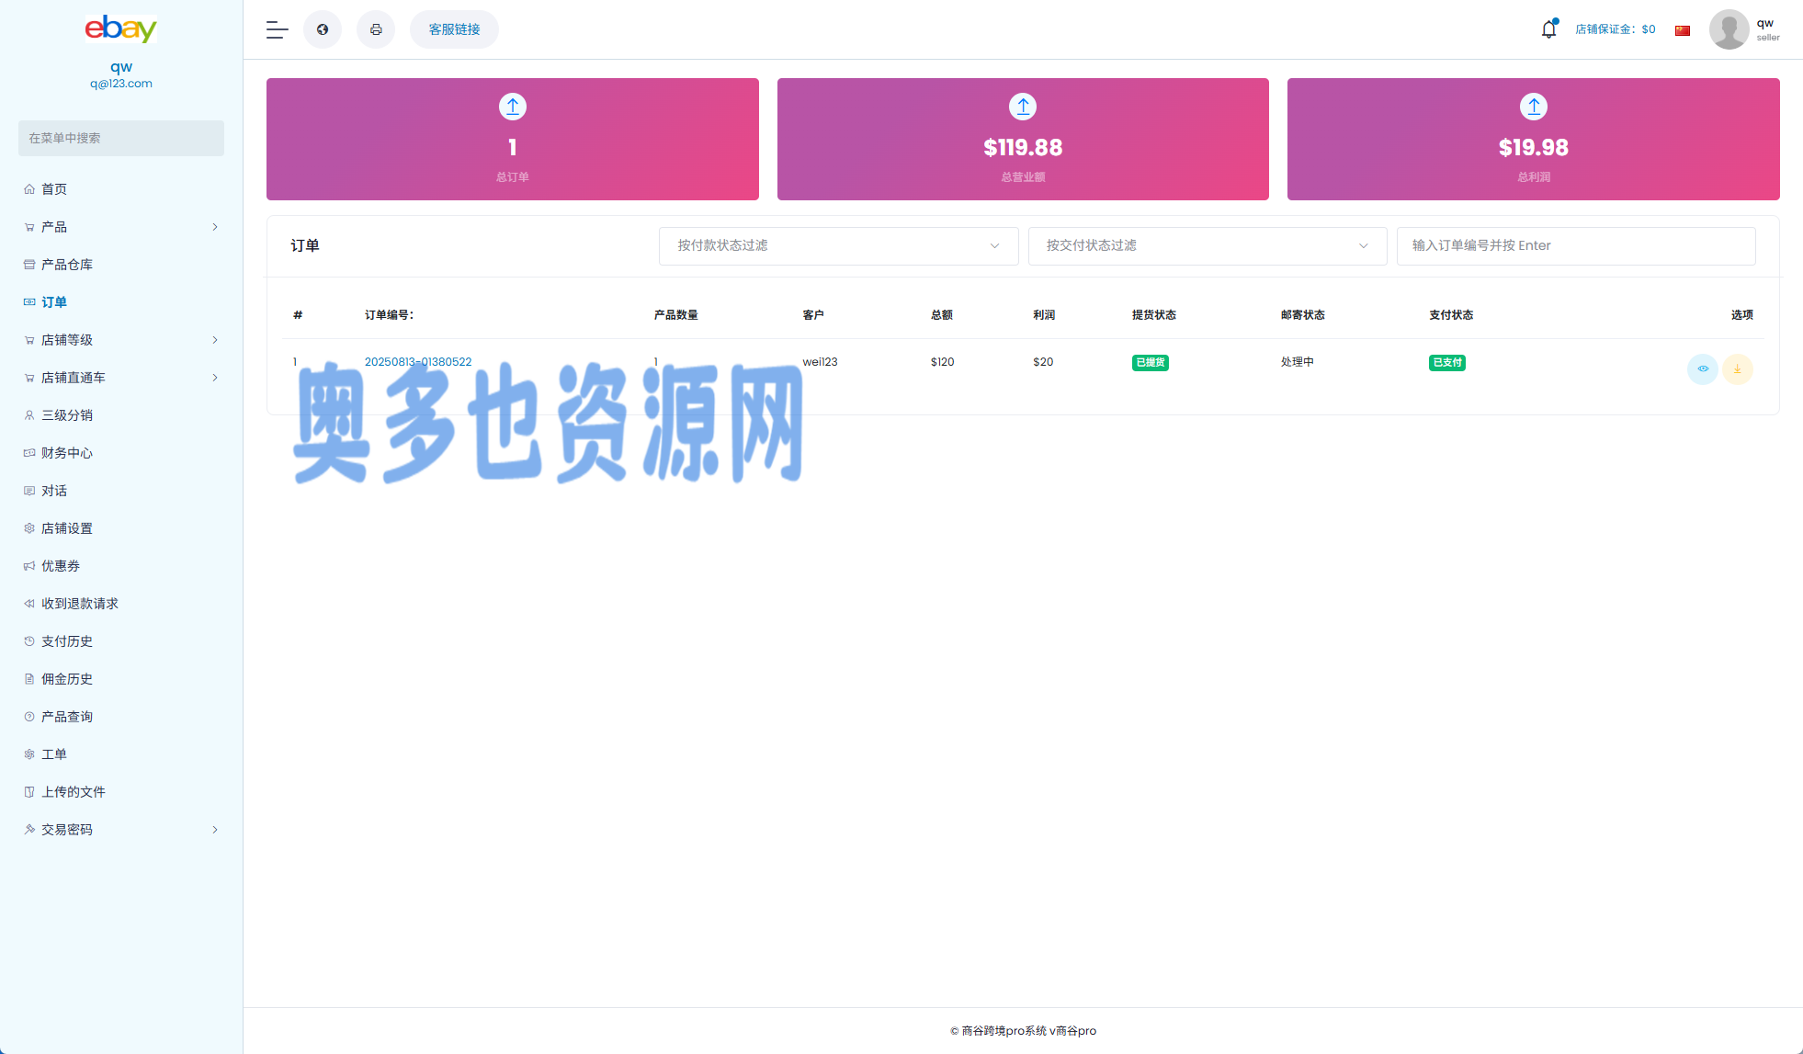This screenshot has width=1803, height=1054.
Task: Click the 客服链接 button
Action: pos(454,29)
